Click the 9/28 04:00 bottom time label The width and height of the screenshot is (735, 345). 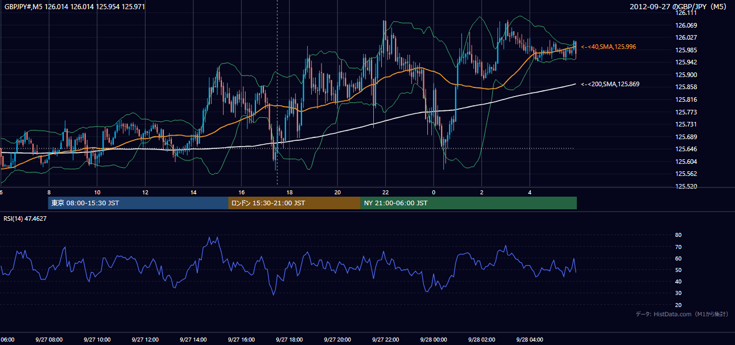pyautogui.click(x=530, y=340)
